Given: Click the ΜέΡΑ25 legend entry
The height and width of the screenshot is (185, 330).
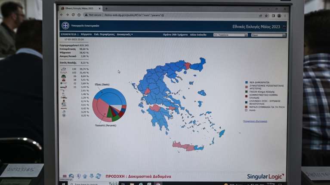Looking at the screenshot, I should click(x=265, y=107).
